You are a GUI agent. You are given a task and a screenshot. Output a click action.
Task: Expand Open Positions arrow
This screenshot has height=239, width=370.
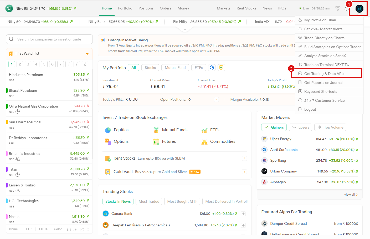(x=217, y=99)
